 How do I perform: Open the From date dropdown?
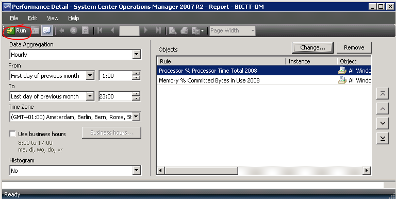click(90, 75)
